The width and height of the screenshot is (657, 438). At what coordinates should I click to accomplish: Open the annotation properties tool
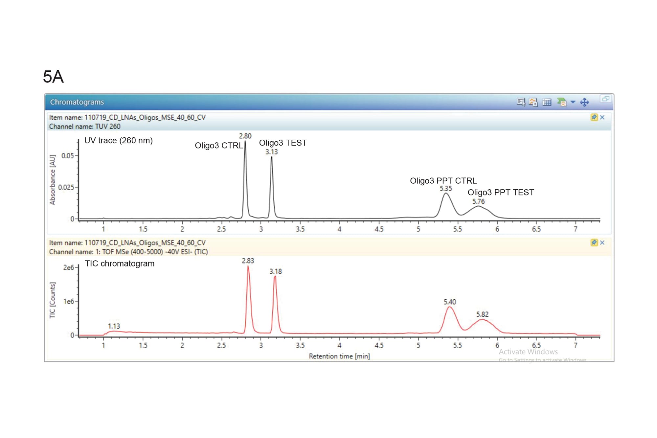(x=521, y=102)
